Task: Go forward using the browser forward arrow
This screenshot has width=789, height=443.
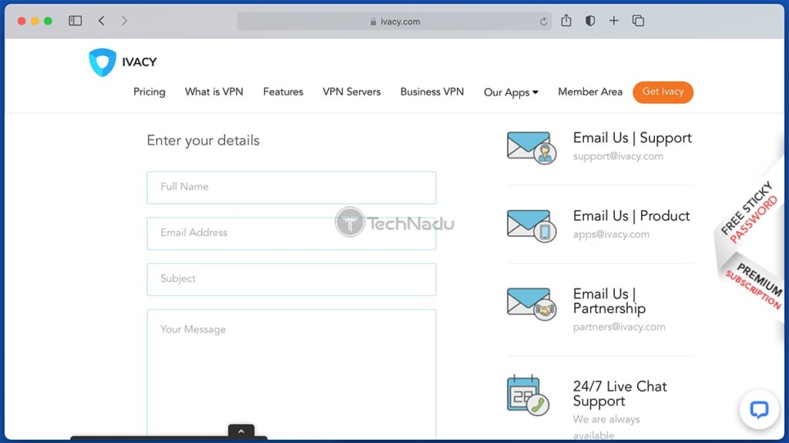Action: 124,21
